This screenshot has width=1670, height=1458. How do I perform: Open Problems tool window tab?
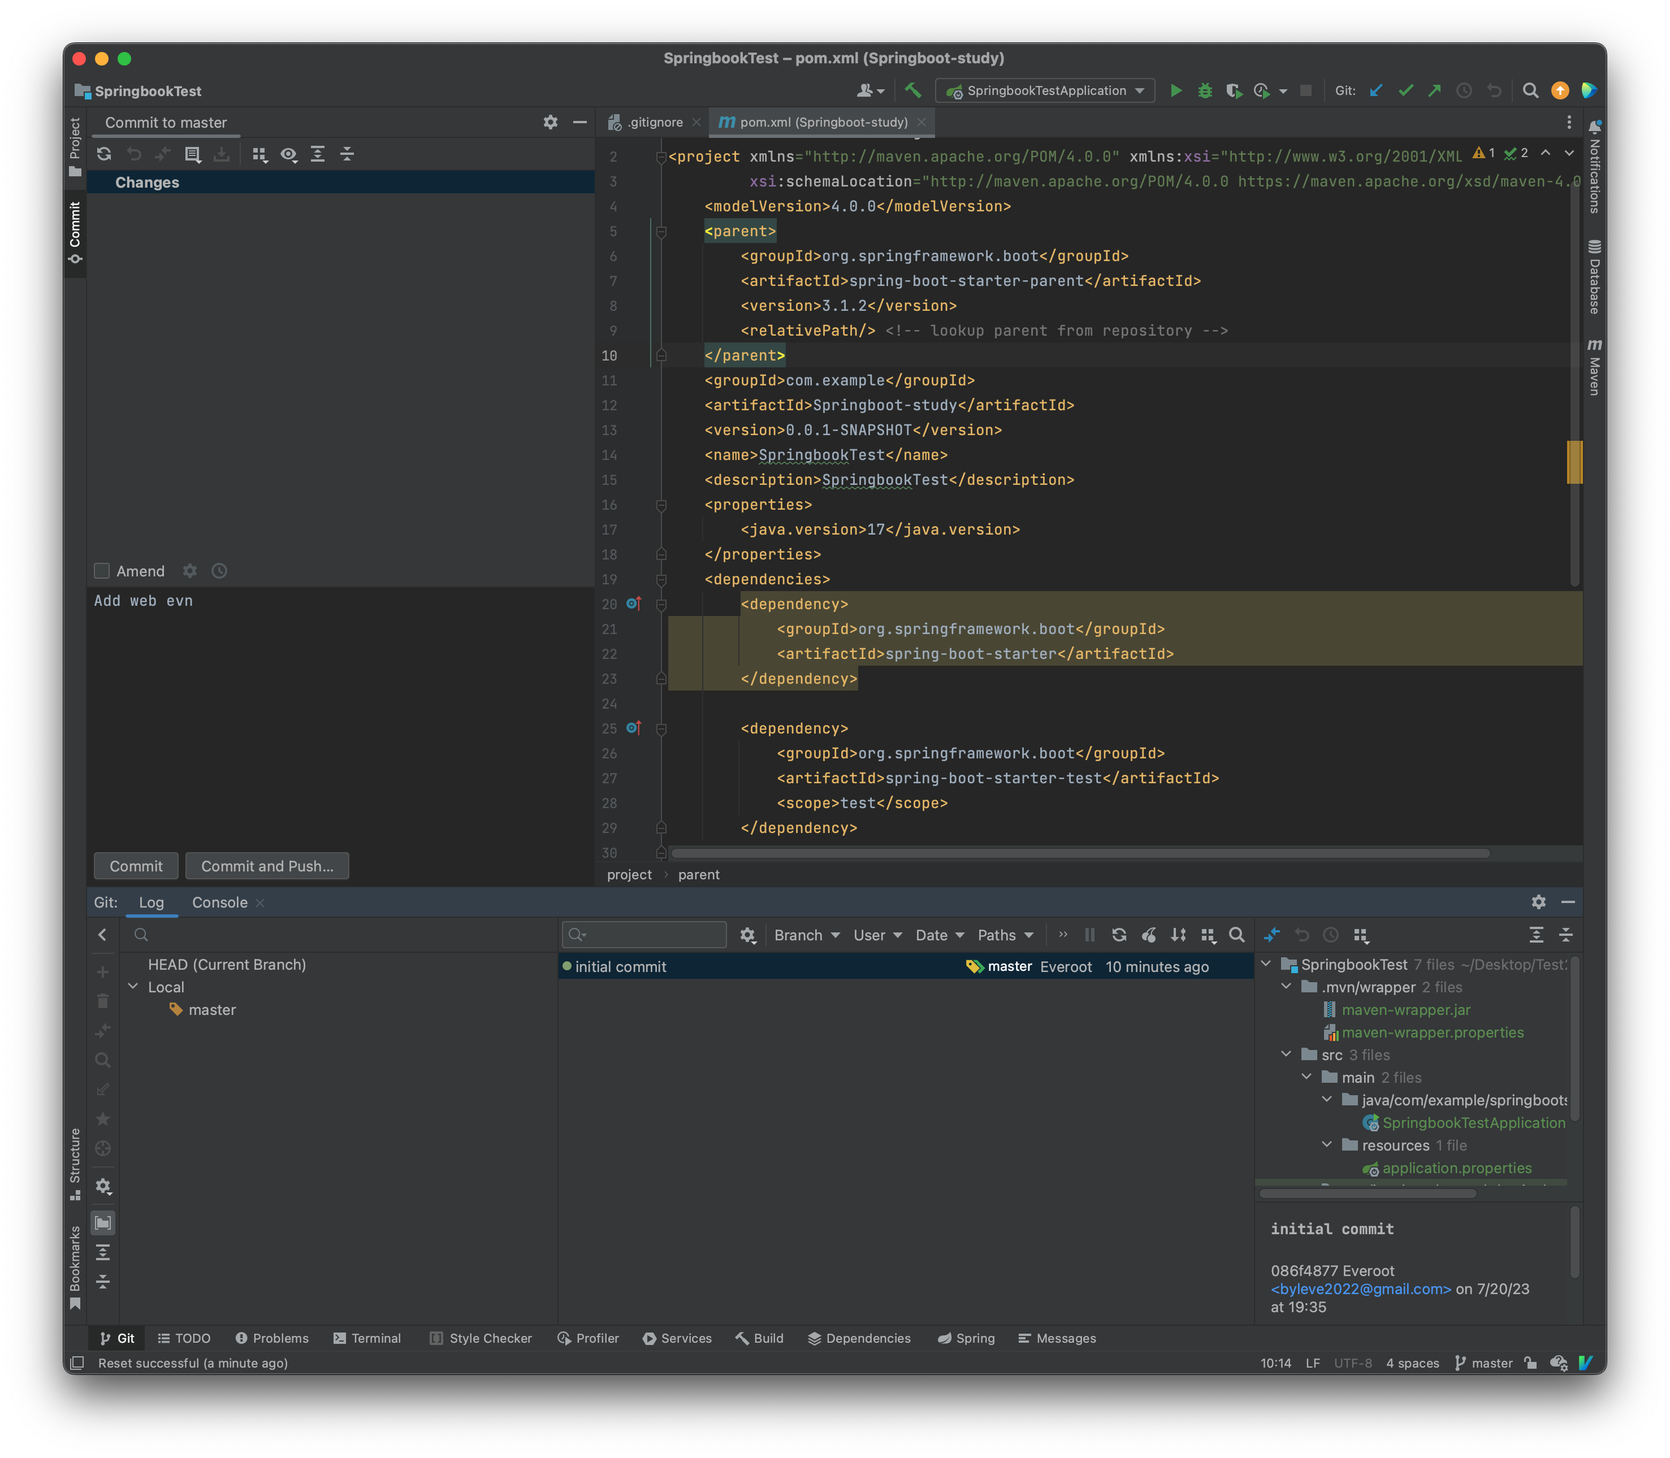(272, 1338)
